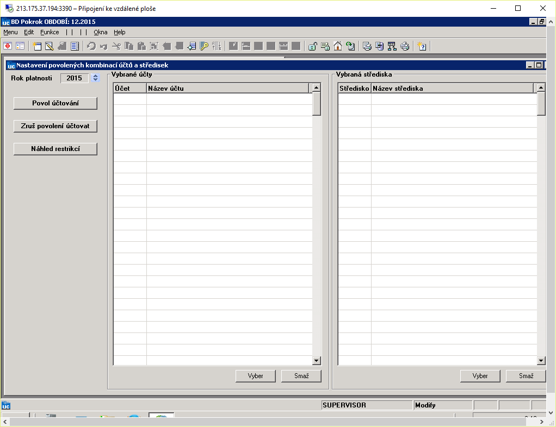Click the red down-arrow toolbar icon

pyautogui.click(x=8, y=46)
